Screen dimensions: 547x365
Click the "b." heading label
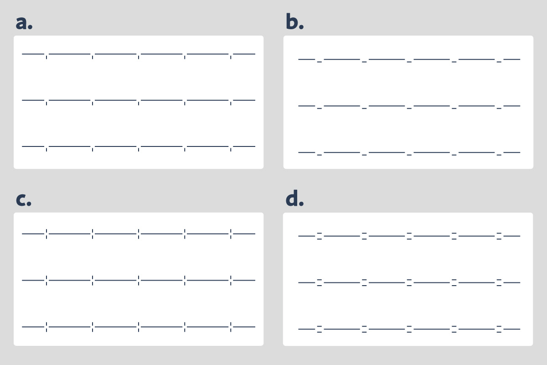click(294, 22)
